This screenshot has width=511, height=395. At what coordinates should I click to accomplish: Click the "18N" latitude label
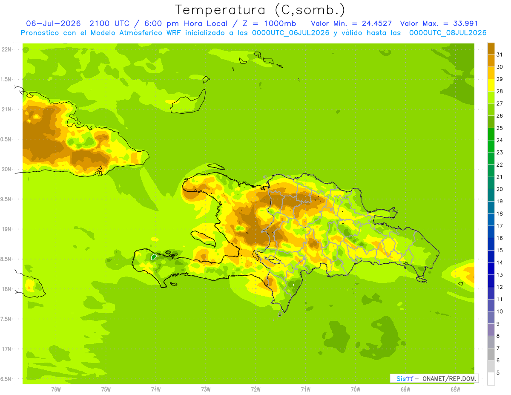(x=7, y=289)
